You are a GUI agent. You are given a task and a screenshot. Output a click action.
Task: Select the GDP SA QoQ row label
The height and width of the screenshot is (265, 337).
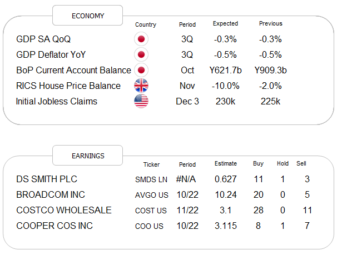tap(43, 39)
